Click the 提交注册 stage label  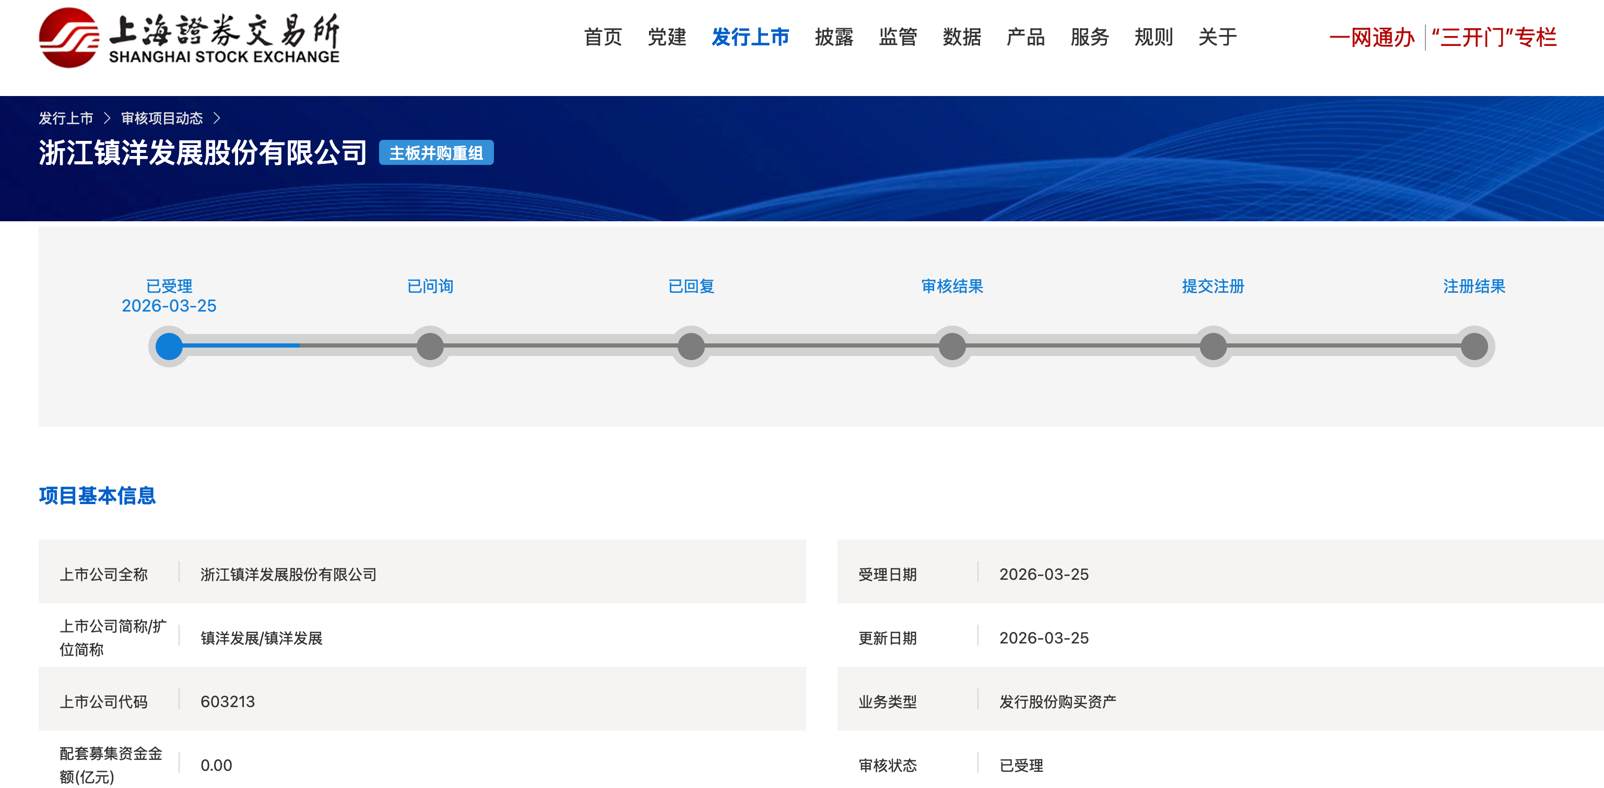pyautogui.click(x=1212, y=286)
